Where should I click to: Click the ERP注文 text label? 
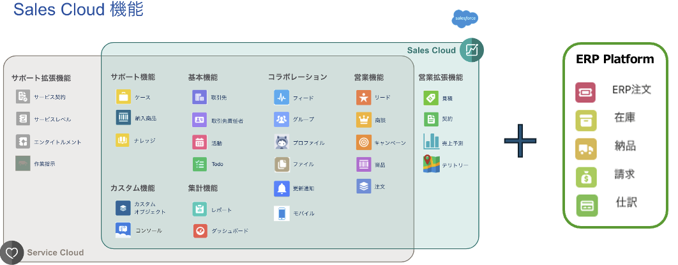point(632,89)
